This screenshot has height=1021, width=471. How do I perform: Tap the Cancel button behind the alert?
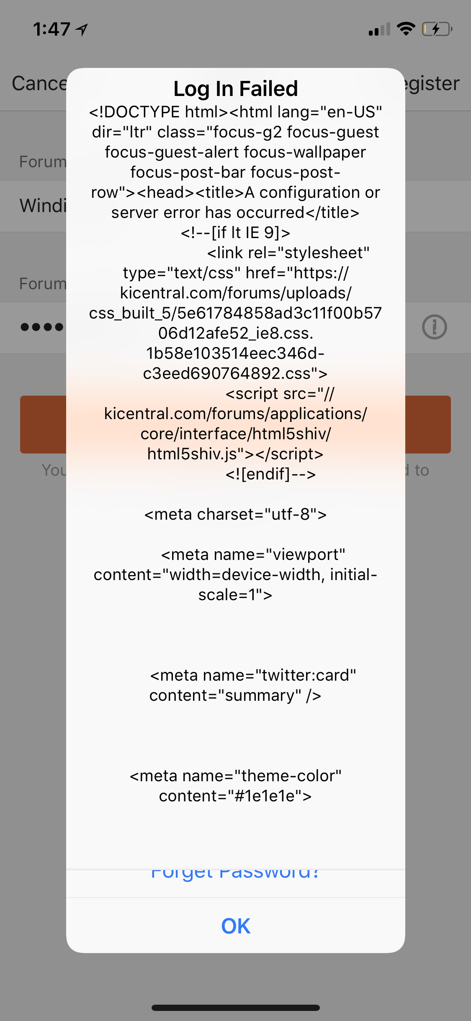[39, 83]
